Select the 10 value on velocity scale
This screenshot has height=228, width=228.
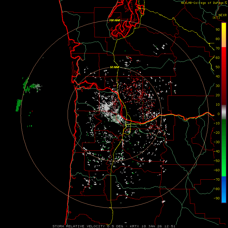click(x=218, y=105)
